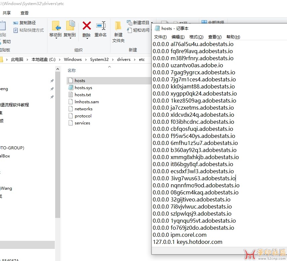
Task: Open Notepad View (查看) menu
Action: 215,37
